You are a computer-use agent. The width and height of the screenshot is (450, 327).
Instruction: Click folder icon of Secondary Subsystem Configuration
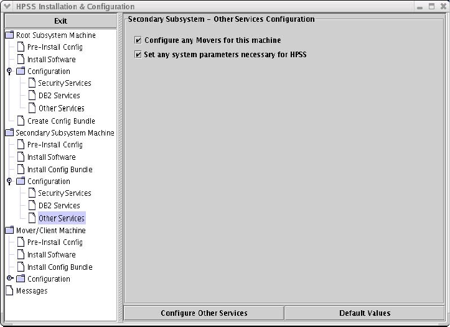(21, 181)
